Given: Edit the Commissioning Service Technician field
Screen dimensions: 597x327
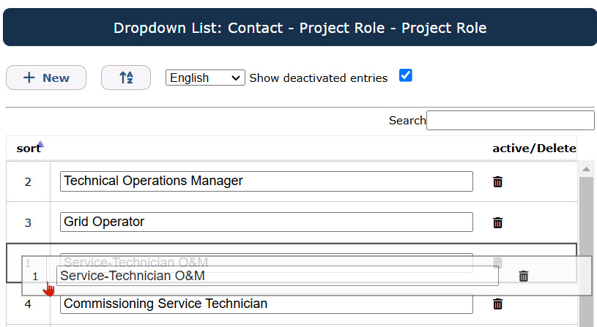Looking at the screenshot, I should click(x=267, y=304).
